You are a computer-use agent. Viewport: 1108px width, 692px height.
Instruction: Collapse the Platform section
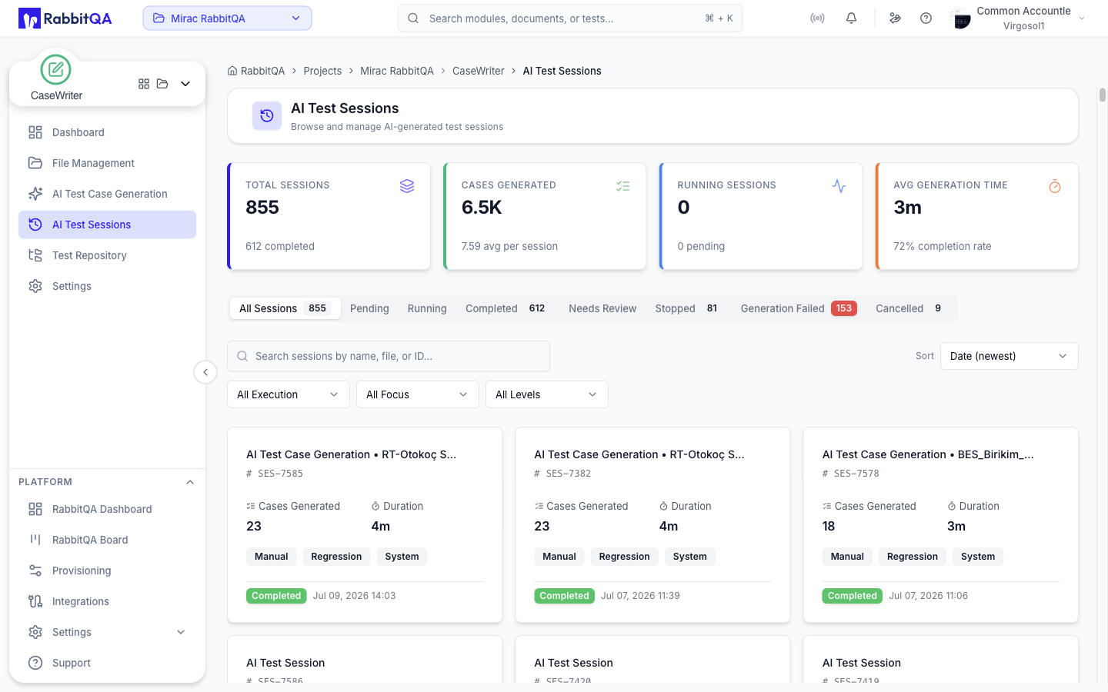(x=190, y=482)
